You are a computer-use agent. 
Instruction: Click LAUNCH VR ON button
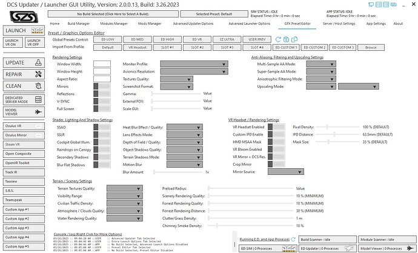click(13, 42)
